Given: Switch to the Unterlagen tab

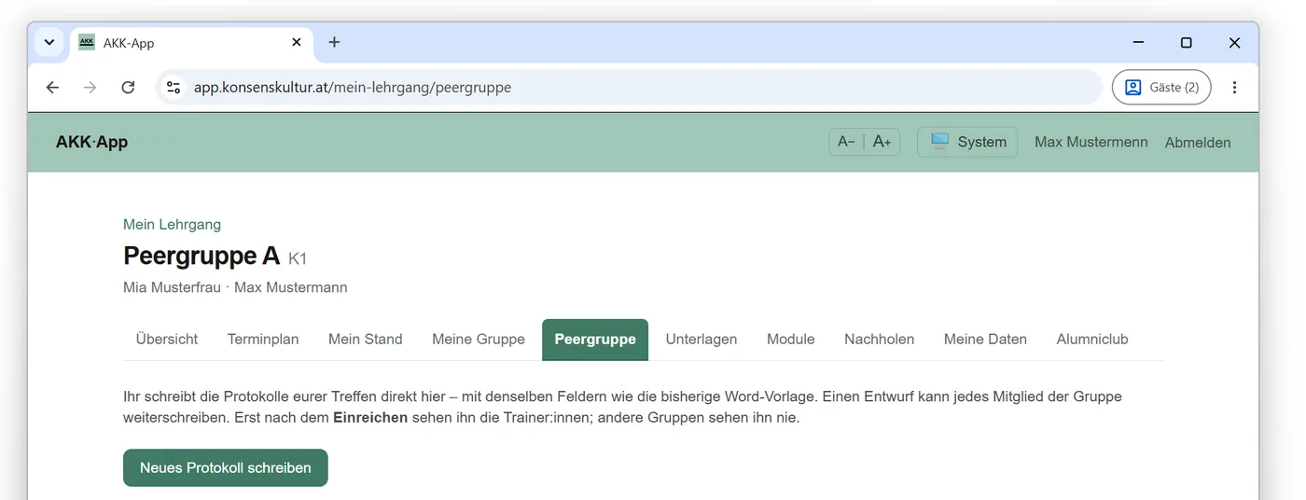Looking at the screenshot, I should click(x=702, y=340).
